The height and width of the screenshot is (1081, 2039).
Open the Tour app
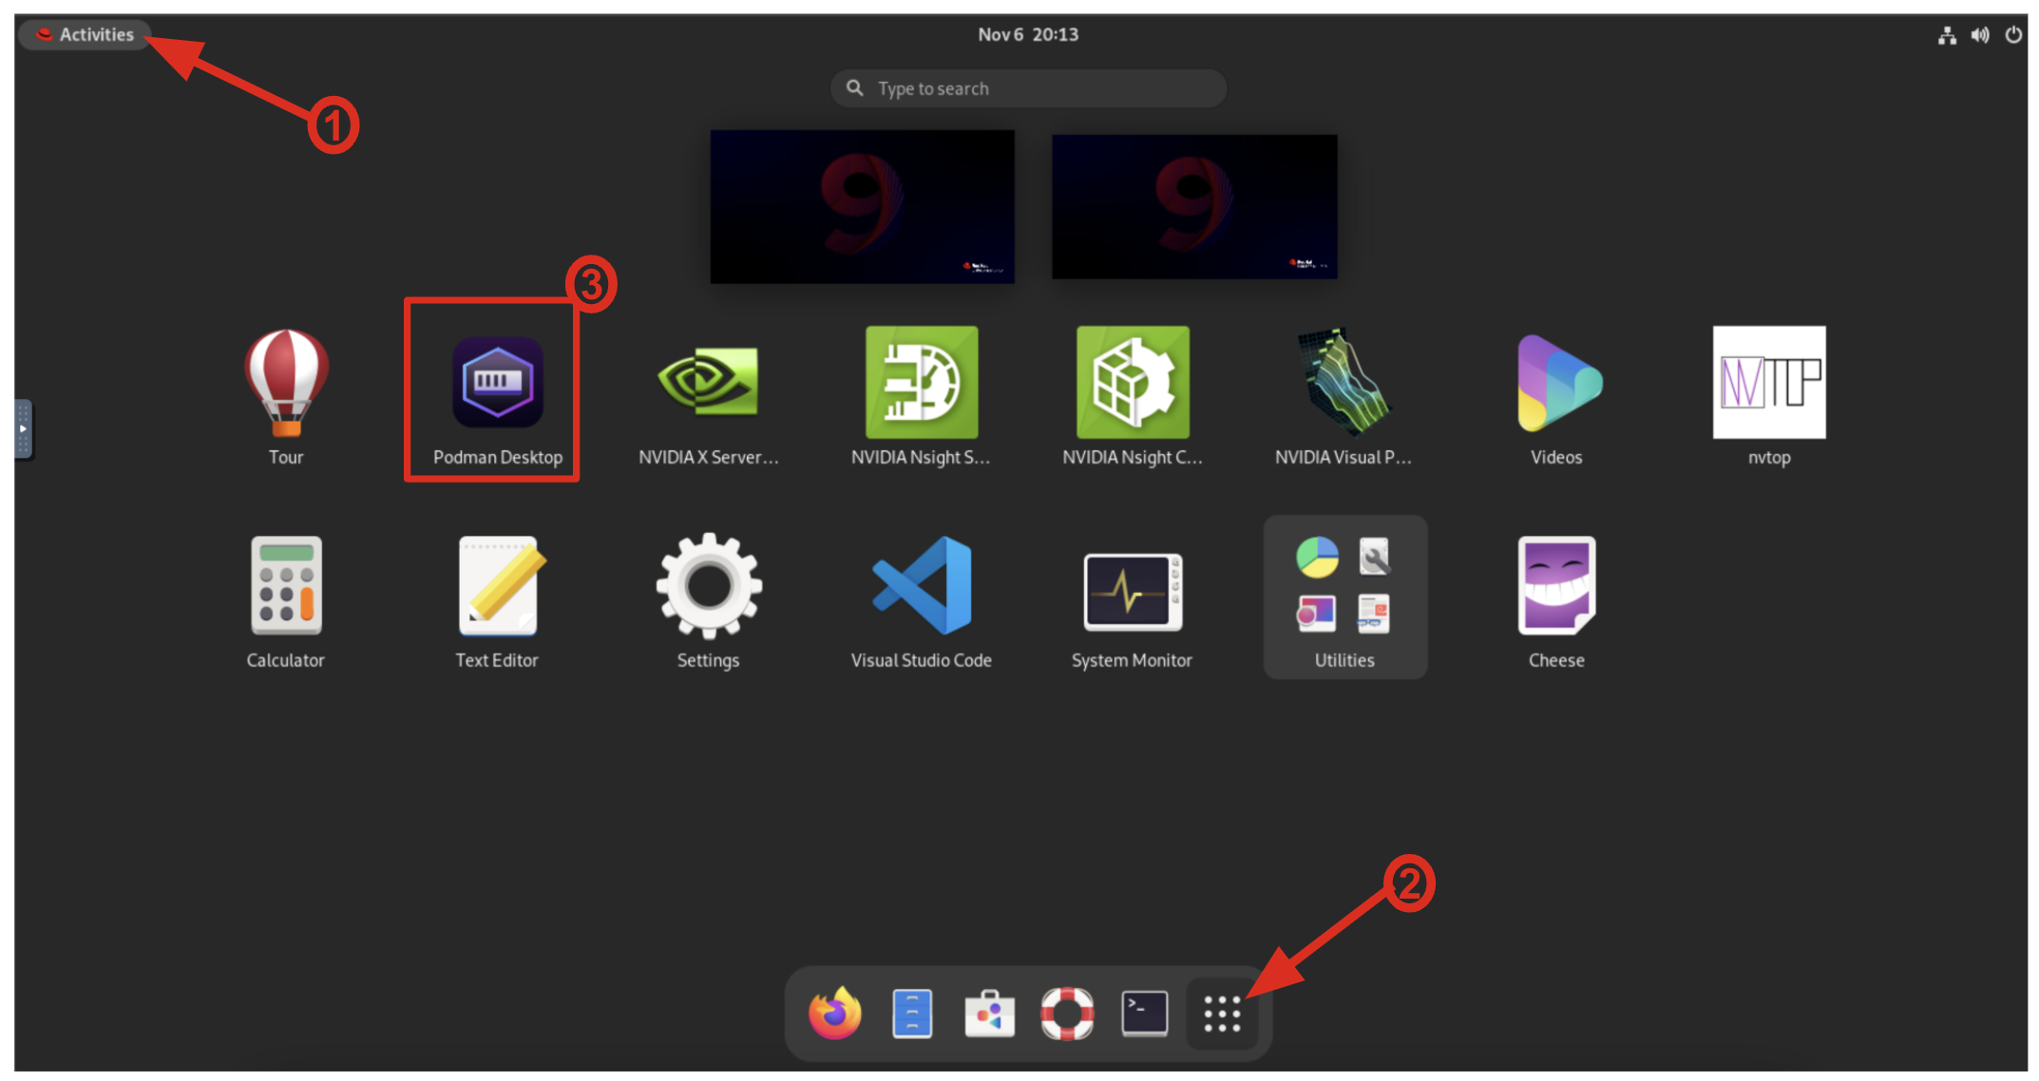pyautogui.click(x=286, y=384)
